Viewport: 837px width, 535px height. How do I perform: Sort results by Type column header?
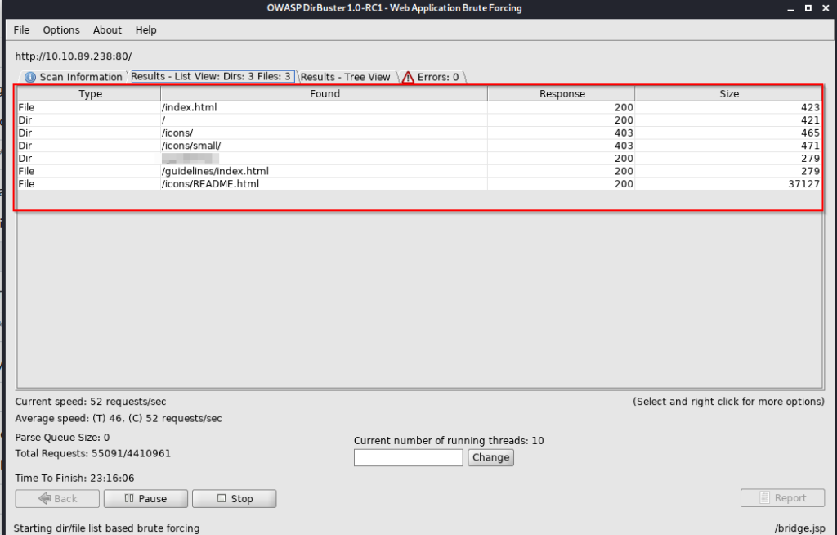tap(90, 94)
